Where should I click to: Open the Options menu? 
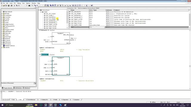pos(28,3)
